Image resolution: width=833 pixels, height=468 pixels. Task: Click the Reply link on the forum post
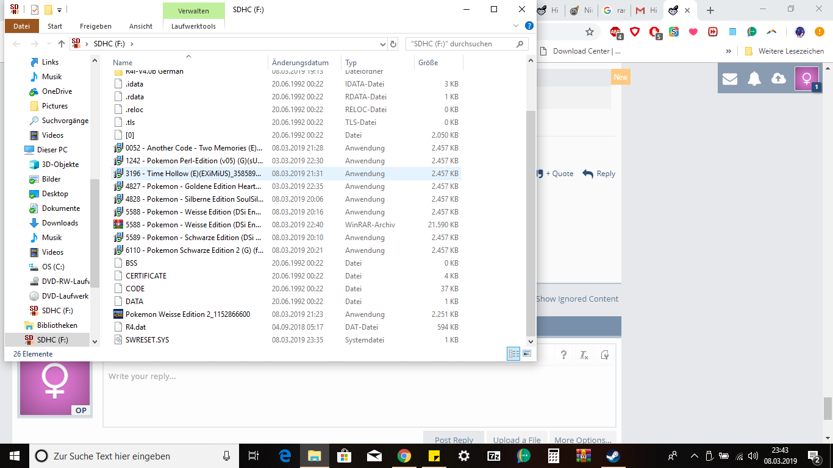coord(599,174)
